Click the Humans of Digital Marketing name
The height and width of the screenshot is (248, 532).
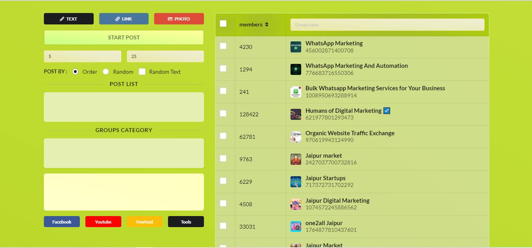[x=343, y=111]
